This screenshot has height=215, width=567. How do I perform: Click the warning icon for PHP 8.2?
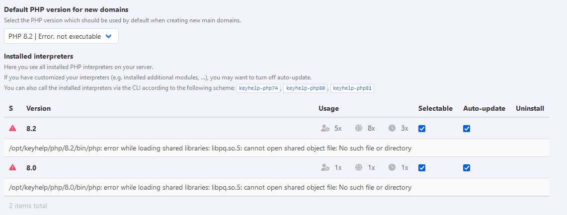[12, 128]
